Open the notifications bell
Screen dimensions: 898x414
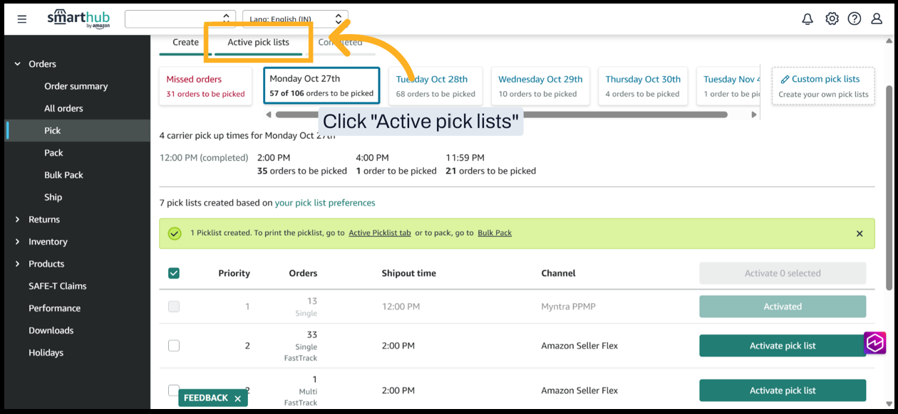coord(807,19)
